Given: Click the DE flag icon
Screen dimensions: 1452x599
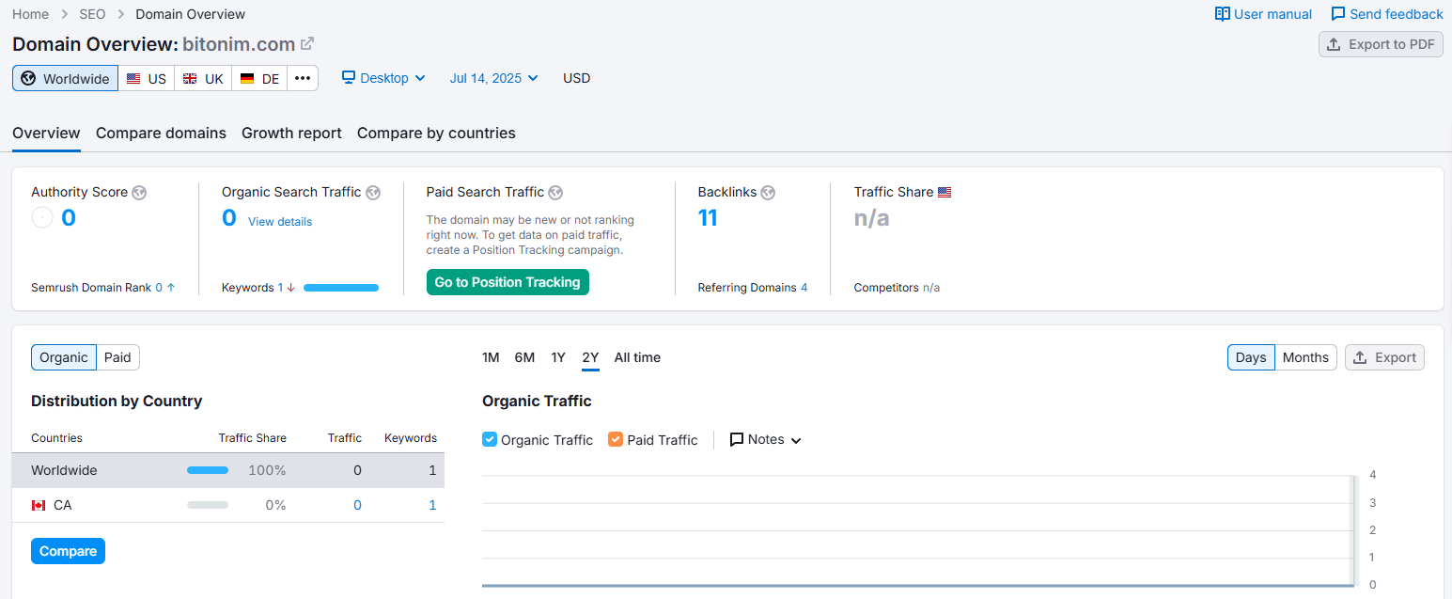Looking at the screenshot, I should click(247, 79).
